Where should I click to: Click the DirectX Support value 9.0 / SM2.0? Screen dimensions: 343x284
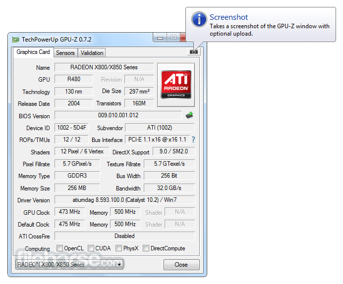pyautogui.click(x=173, y=151)
